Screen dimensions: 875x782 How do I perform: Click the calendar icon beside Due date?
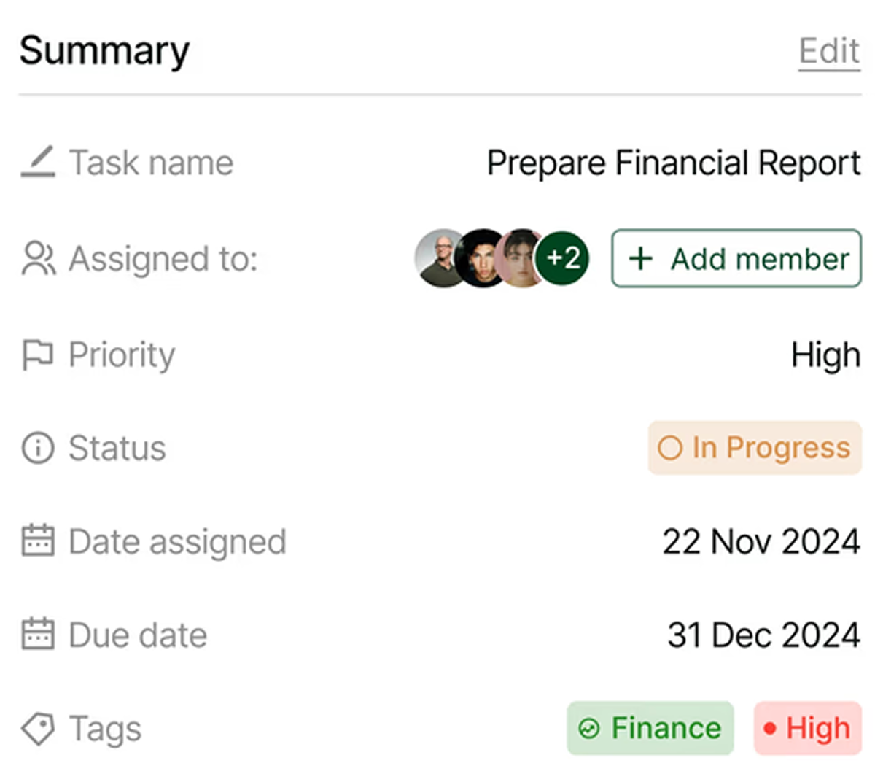(38, 634)
